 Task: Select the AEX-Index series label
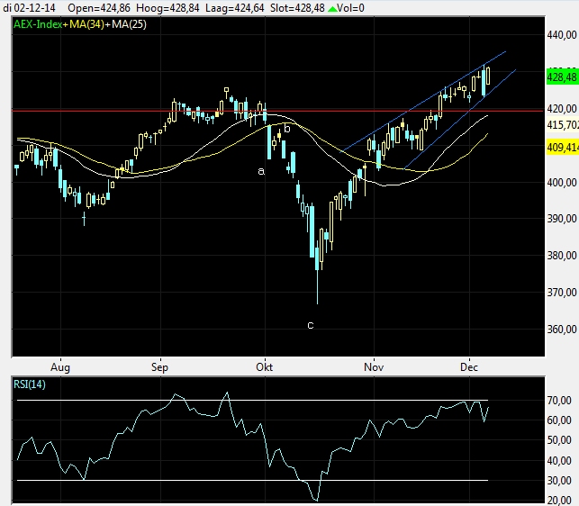[39, 24]
